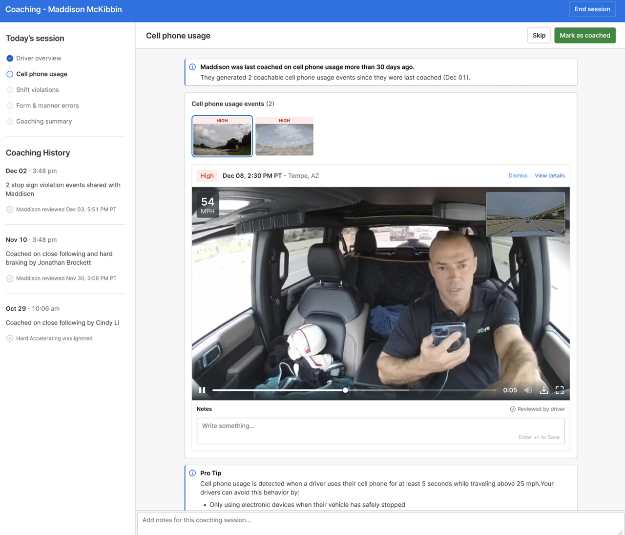625x535 pixels.
Task: Click the Reviewed by driver check icon
Action: 513,409
